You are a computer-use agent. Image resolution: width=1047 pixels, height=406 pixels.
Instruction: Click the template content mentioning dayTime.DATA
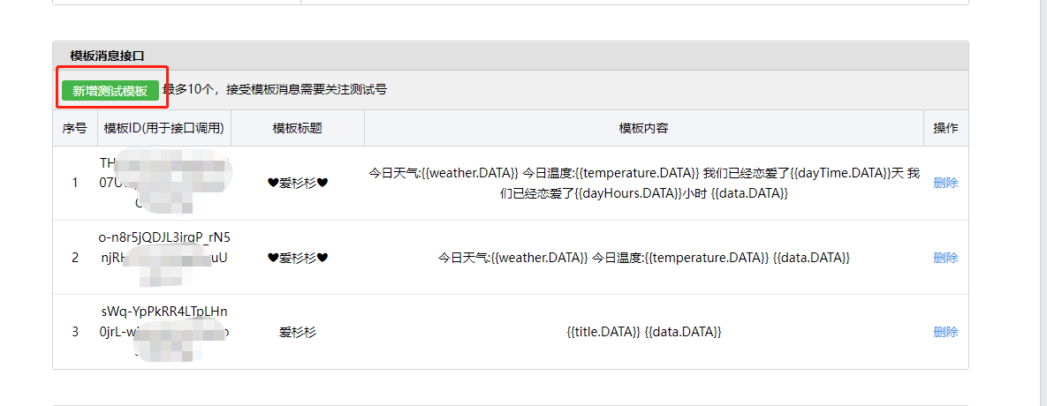644,183
